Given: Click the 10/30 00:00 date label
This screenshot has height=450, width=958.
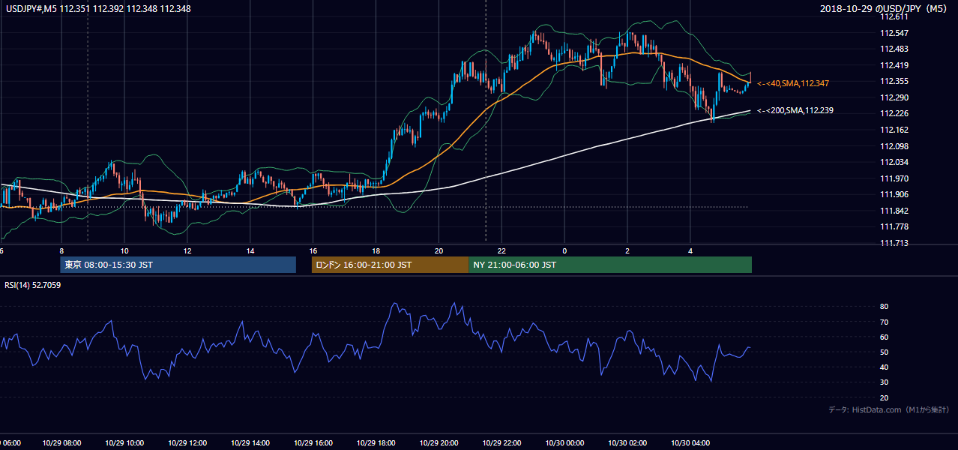Looking at the screenshot, I should click(564, 443).
